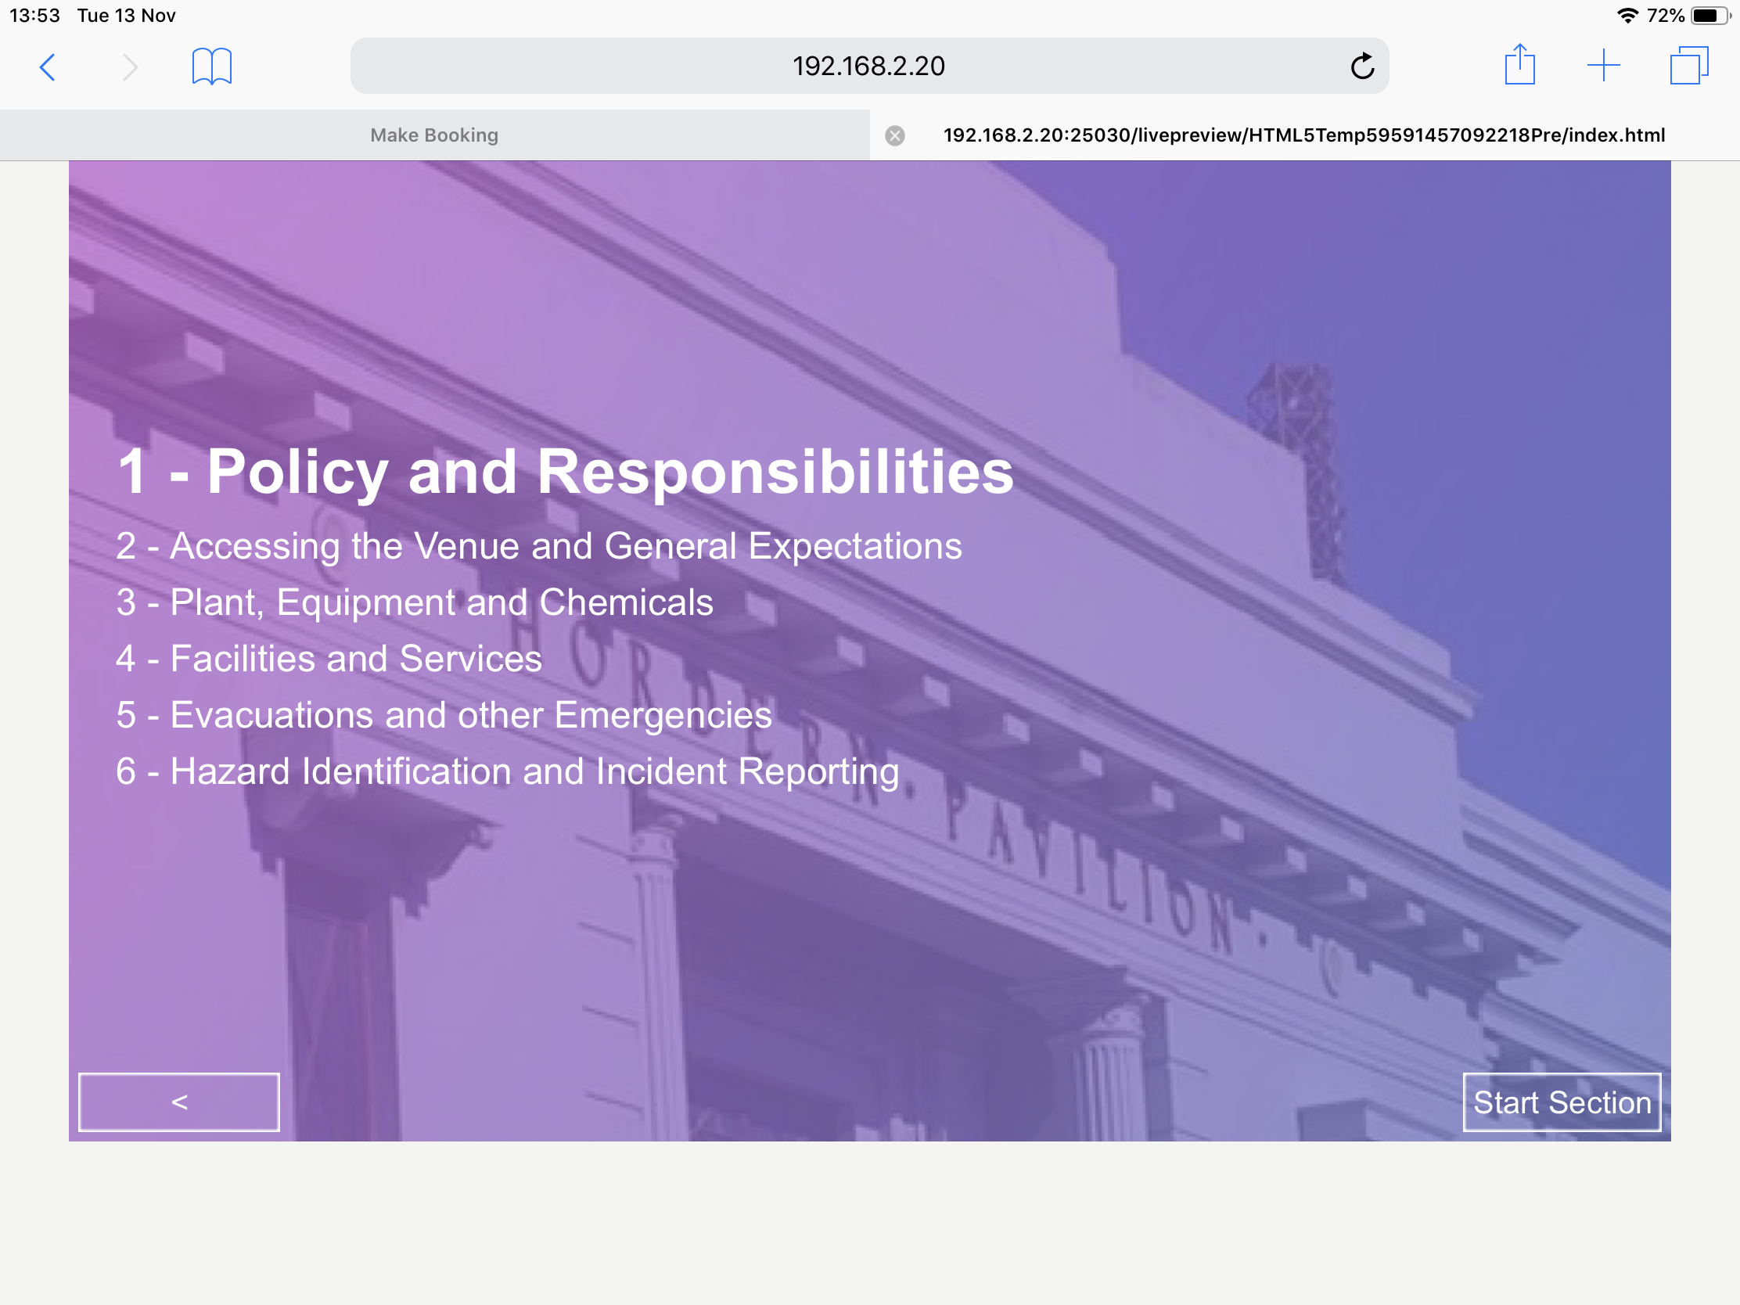
Task: Open the share sheet icon
Action: tap(1519, 65)
